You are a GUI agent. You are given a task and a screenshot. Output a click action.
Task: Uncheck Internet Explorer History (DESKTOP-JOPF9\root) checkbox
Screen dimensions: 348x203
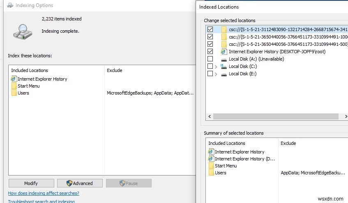pyautogui.click(x=210, y=51)
